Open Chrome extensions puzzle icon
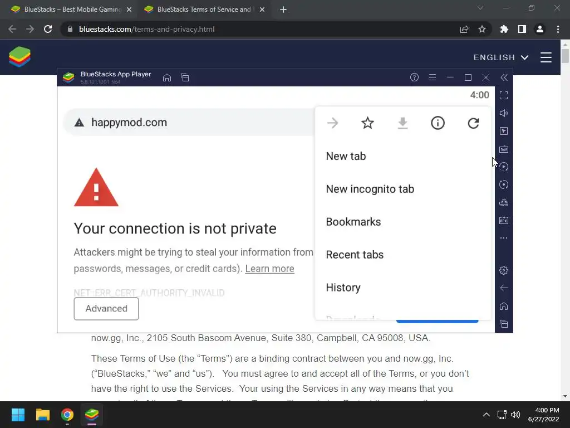 tap(504, 29)
